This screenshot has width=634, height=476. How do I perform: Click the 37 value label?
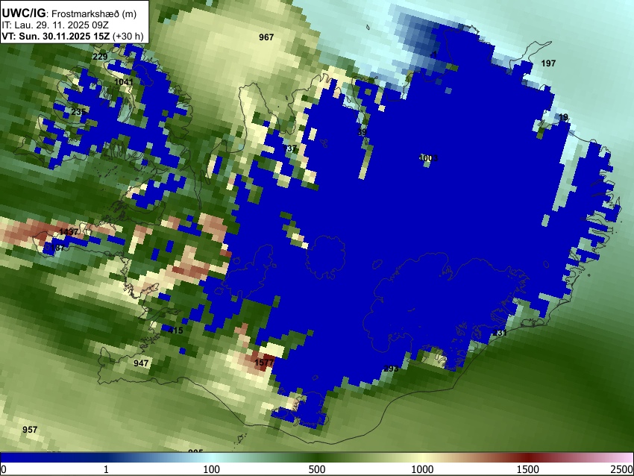(292, 148)
